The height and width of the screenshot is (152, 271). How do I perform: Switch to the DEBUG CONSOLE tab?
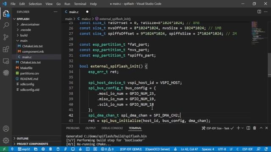(x=112, y=128)
